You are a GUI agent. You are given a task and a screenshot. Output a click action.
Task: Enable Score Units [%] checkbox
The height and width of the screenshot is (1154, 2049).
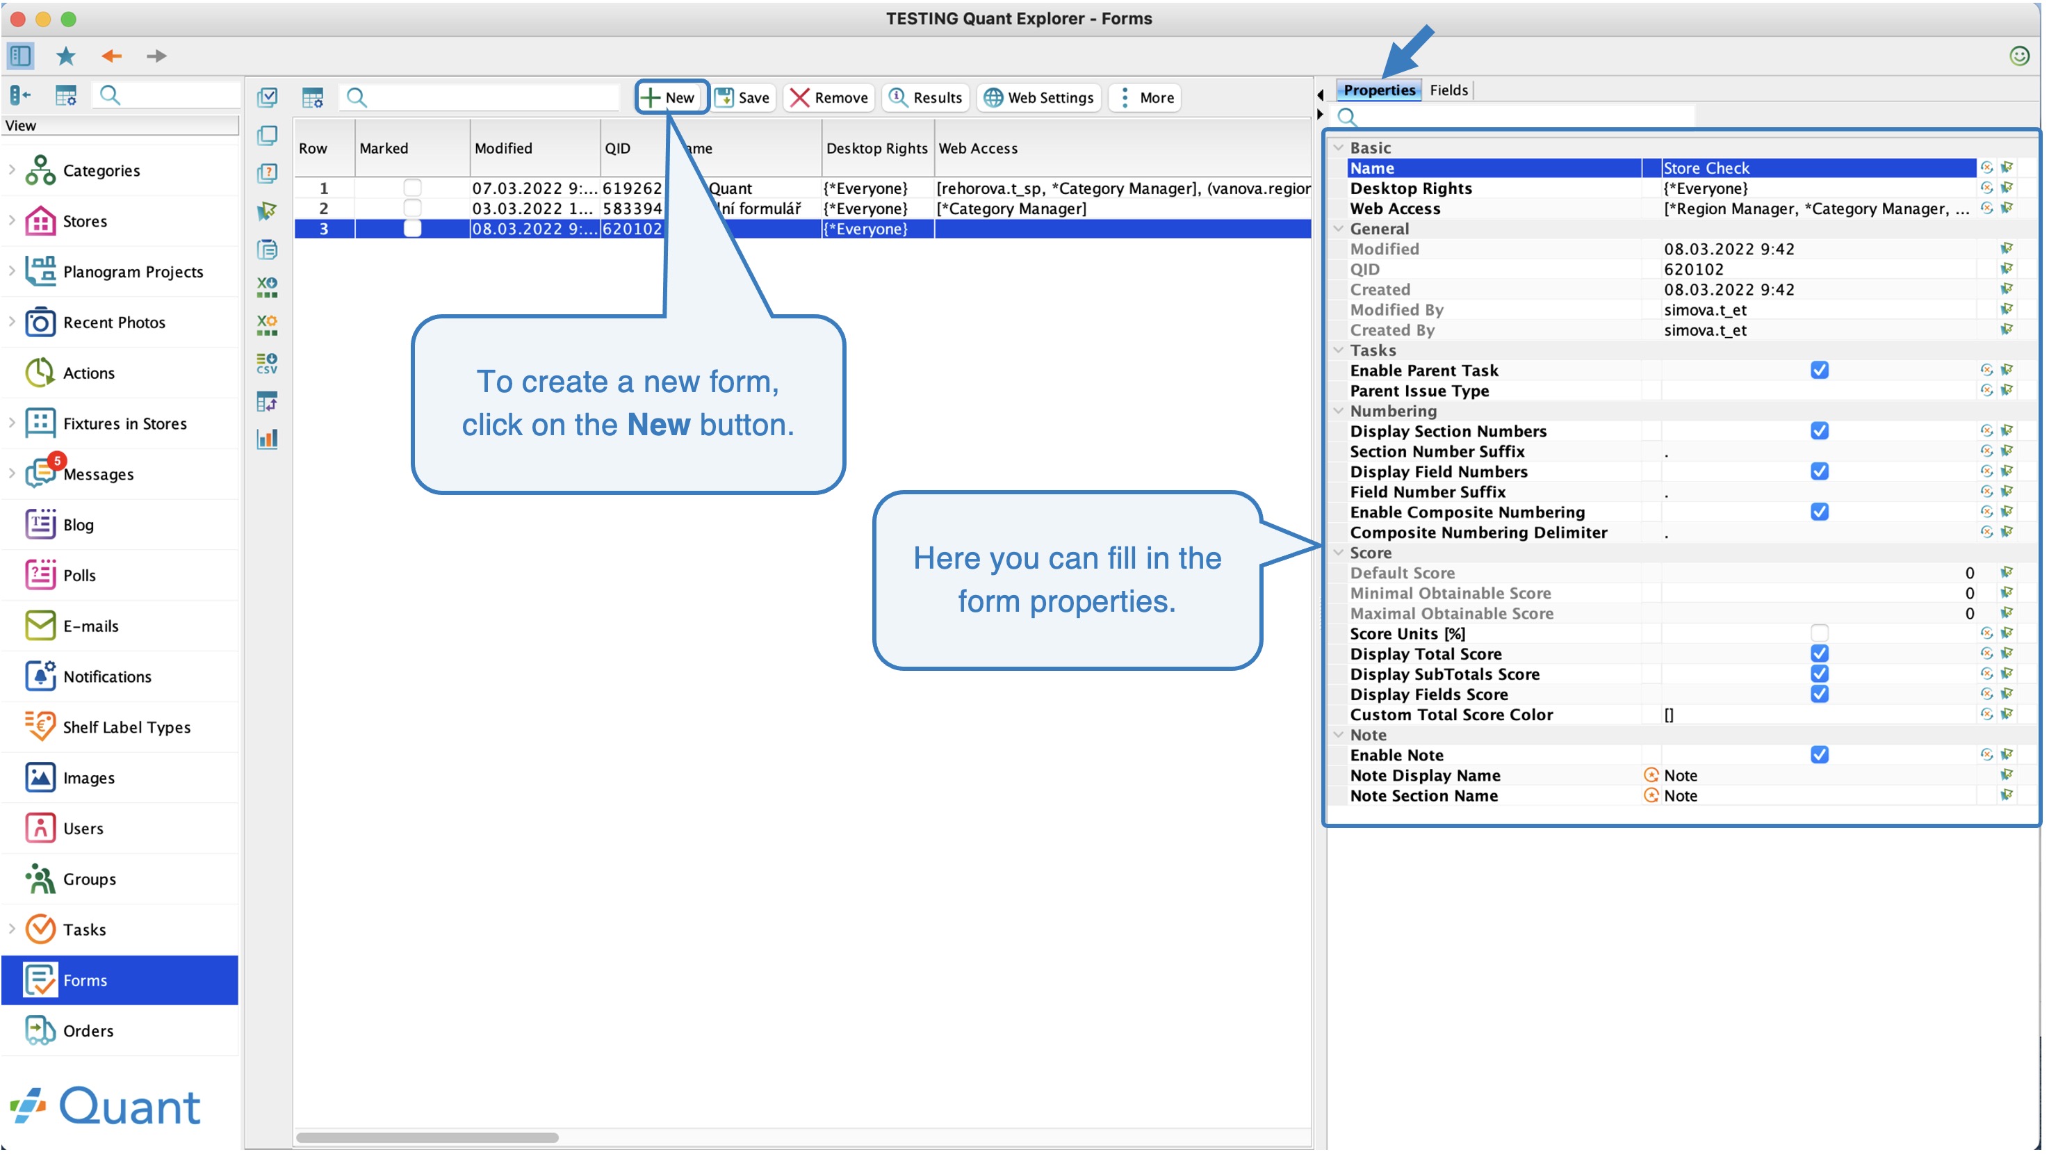(1819, 634)
